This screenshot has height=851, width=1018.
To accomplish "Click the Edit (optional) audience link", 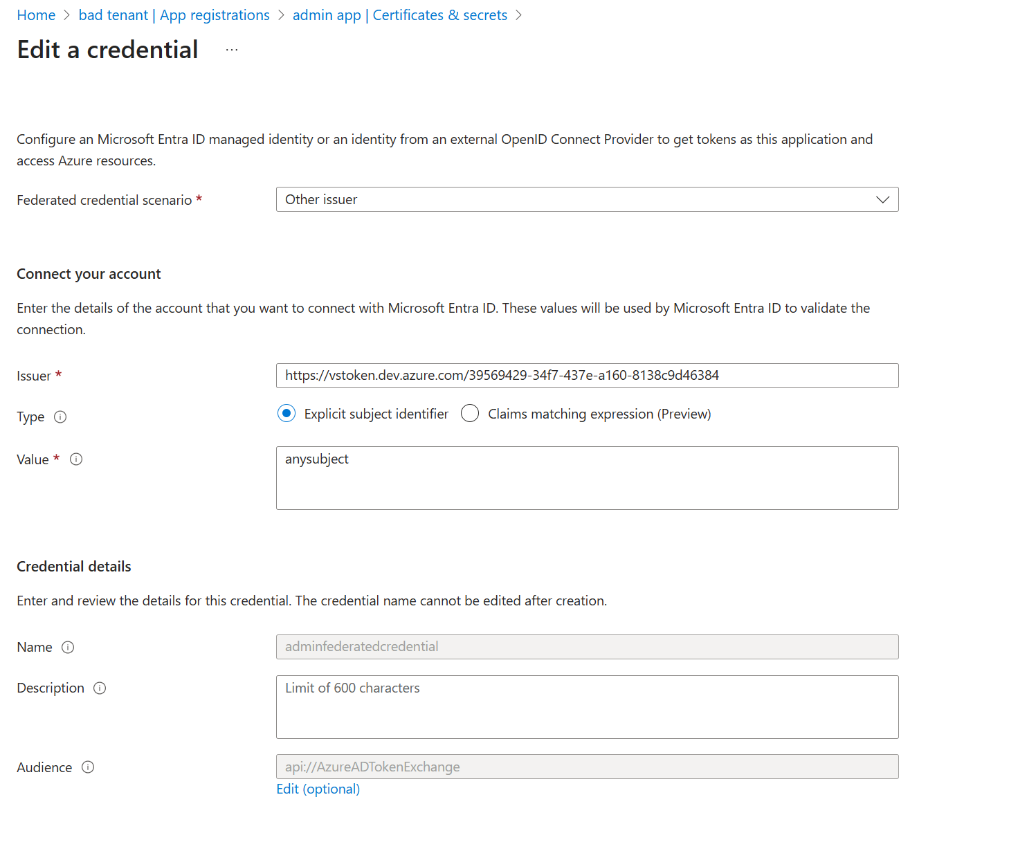I will click(x=318, y=789).
